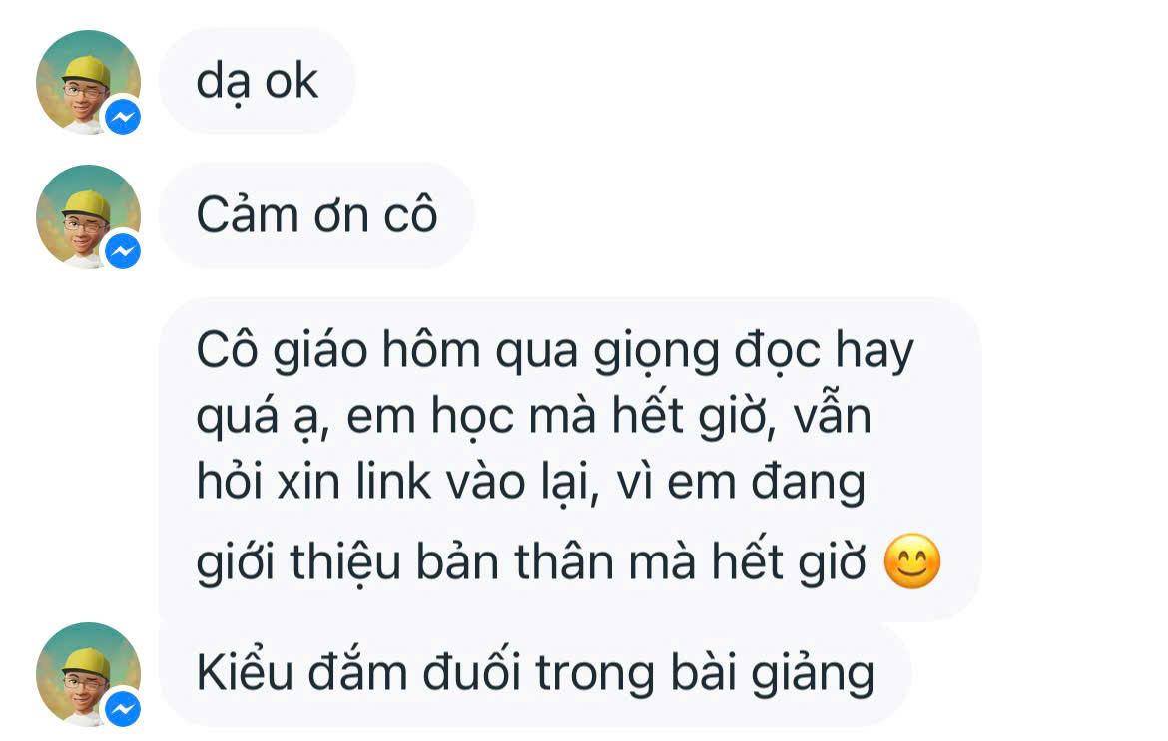
Task: Click the smiling emoji after "hết giờ"
Action: 912,561
